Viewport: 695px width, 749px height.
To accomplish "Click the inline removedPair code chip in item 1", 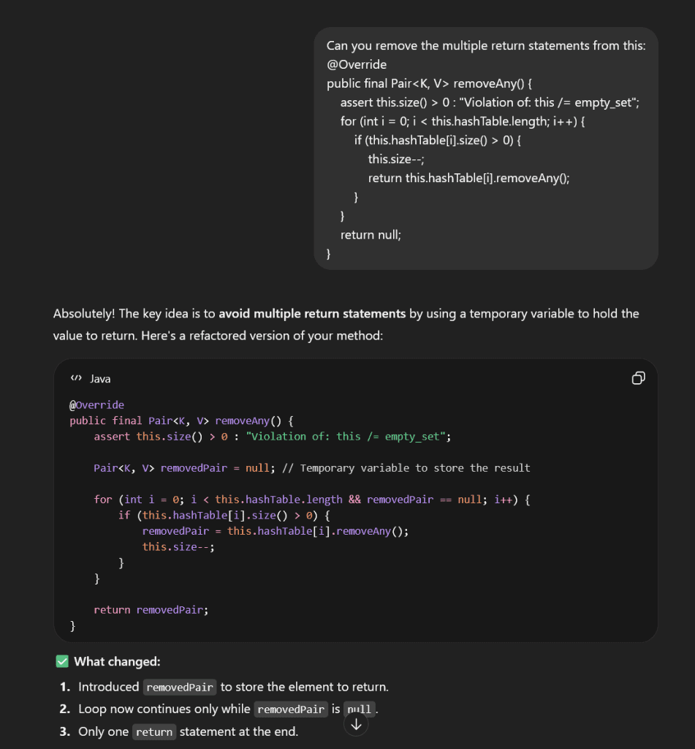I will tap(179, 687).
